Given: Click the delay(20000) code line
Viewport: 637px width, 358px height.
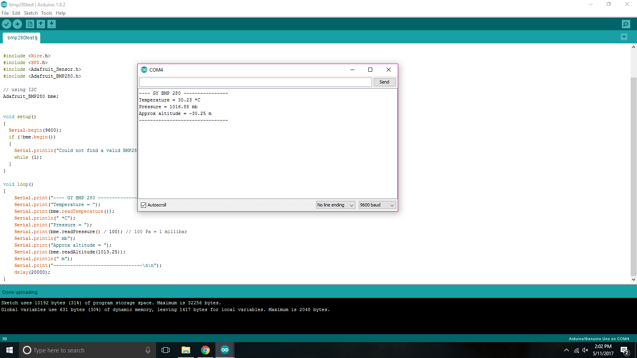Looking at the screenshot, I should 32,272.
